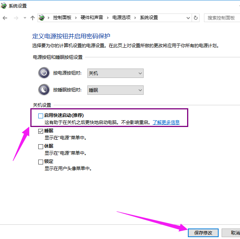Click the 搜索控制面板 search field
The width and height of the screenshot is (240, 239).
(221, 18)
